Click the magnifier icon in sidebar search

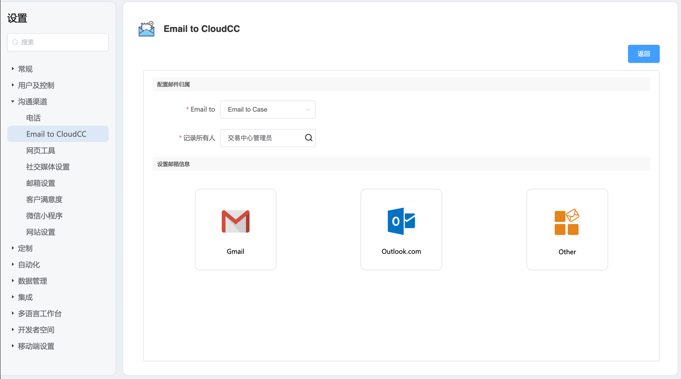click(15, 42)
